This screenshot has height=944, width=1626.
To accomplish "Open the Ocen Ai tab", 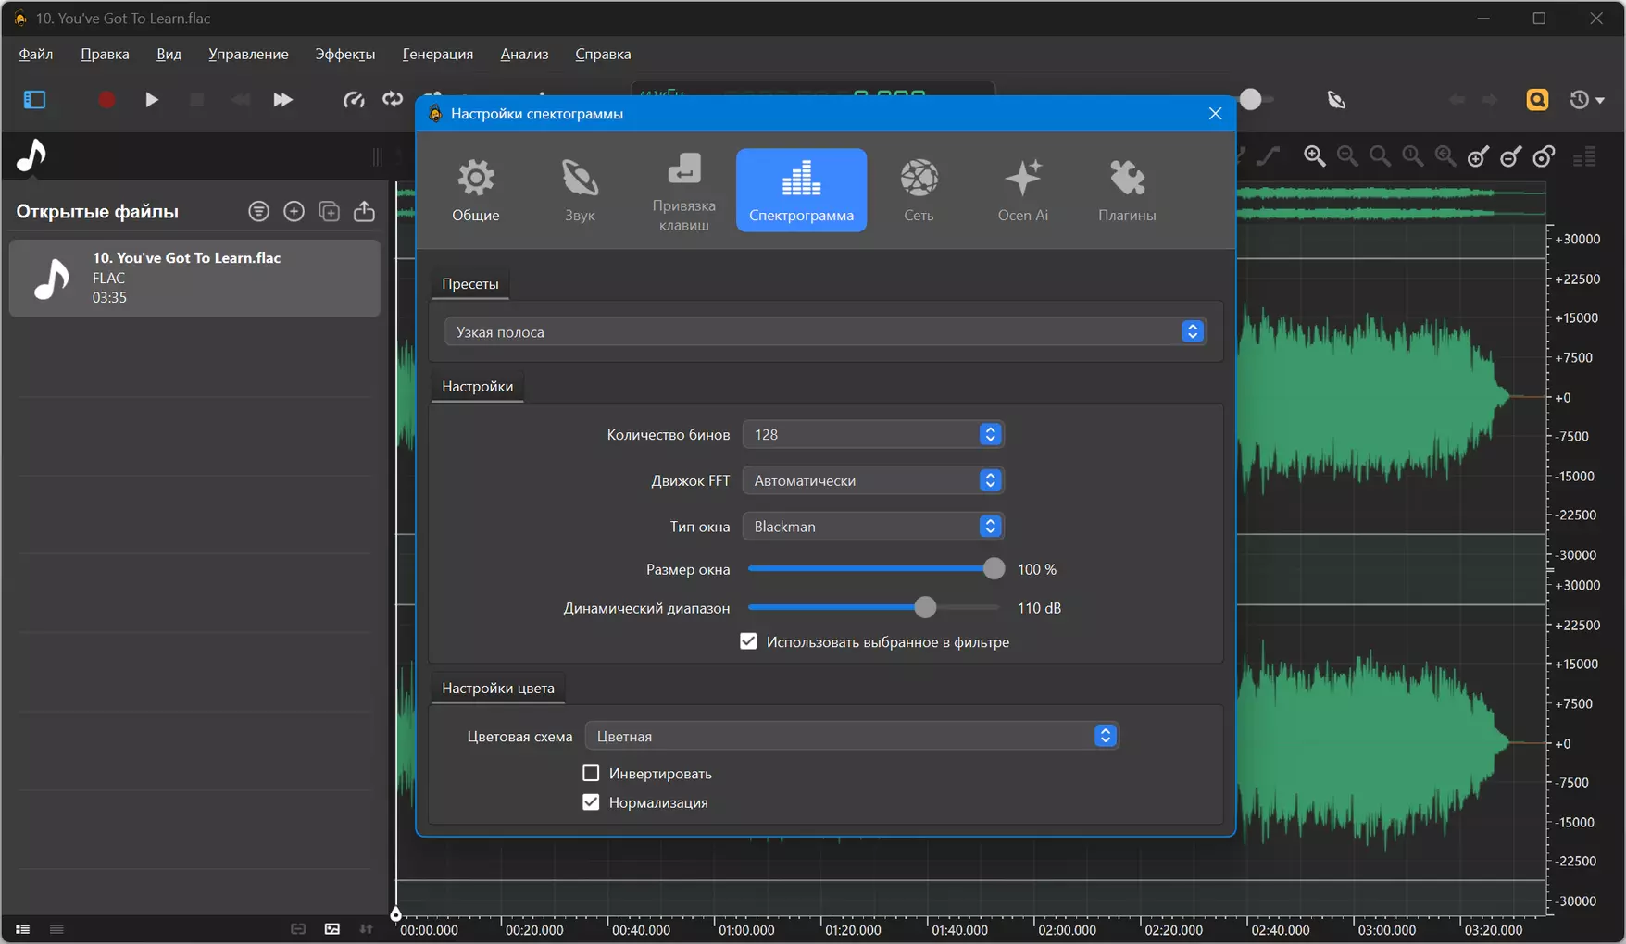I will (1022, 190).
